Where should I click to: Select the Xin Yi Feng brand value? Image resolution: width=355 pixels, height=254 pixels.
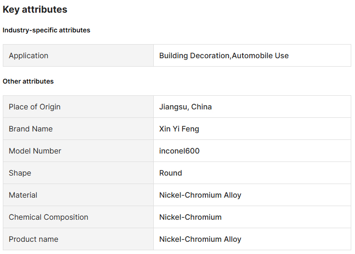179,129
